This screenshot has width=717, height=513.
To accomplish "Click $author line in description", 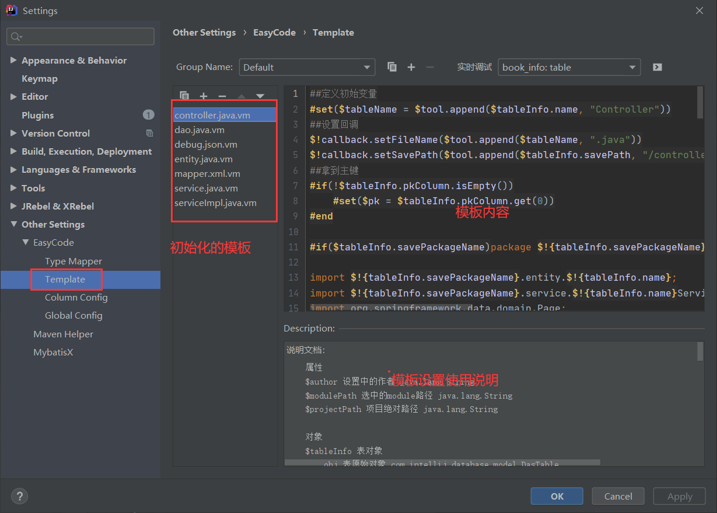I will coord(390,382).
